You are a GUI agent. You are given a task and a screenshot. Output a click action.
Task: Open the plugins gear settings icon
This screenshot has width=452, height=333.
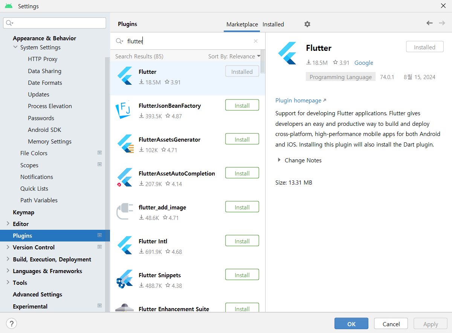307,24
